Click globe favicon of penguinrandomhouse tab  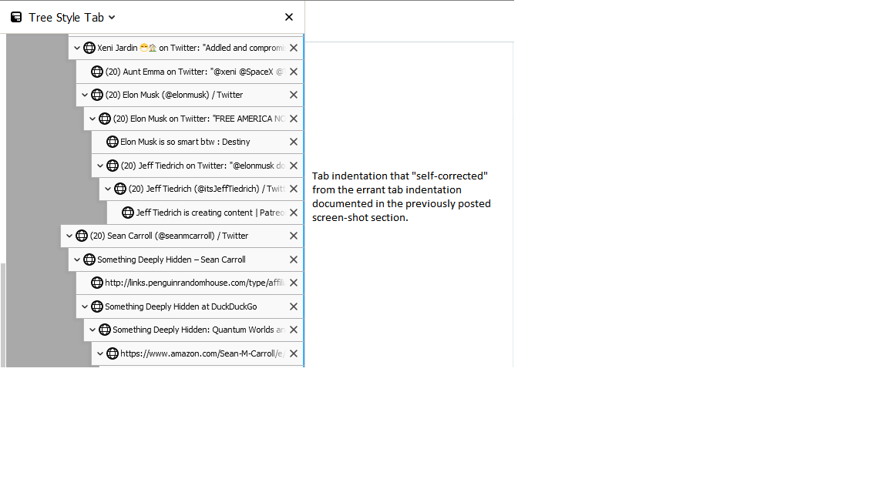click(x=97, y=283)
